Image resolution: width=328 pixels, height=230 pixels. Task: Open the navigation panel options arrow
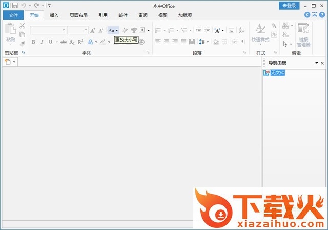(x=317, y=63)
